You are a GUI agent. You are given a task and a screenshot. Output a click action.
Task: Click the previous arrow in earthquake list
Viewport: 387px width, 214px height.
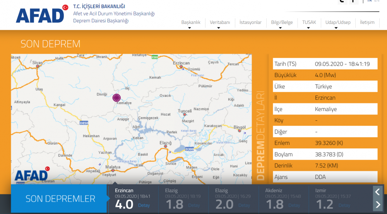[378, 192]
